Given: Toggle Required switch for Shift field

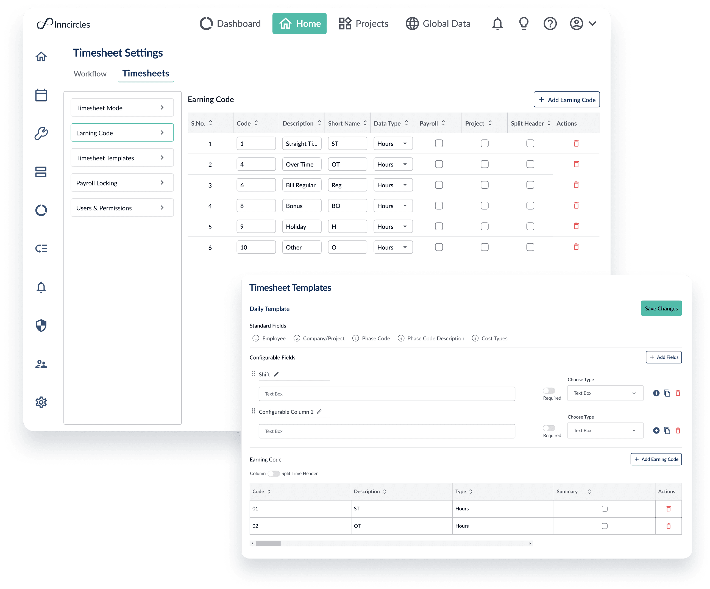Looking at the screenshot, I should (x=549, y=391).
